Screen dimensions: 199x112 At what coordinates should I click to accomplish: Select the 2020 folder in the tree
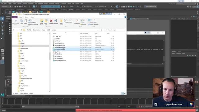(x=21, y=38)
